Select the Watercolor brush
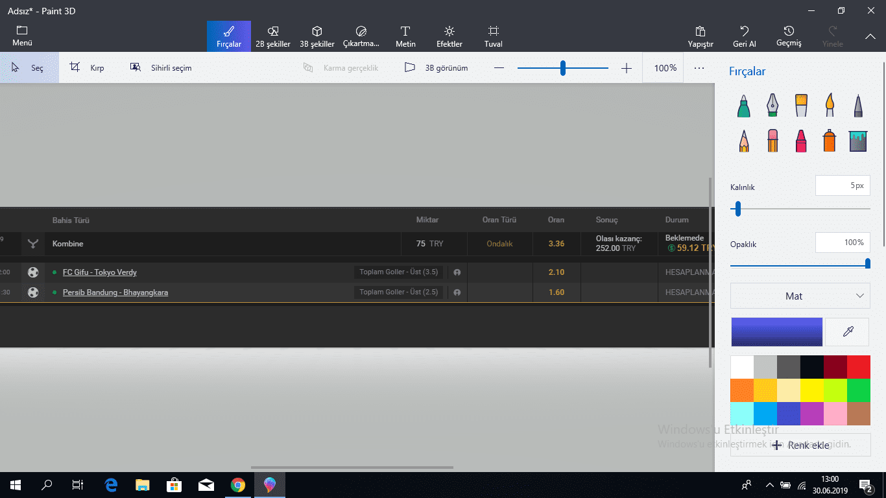 [830, 106]
